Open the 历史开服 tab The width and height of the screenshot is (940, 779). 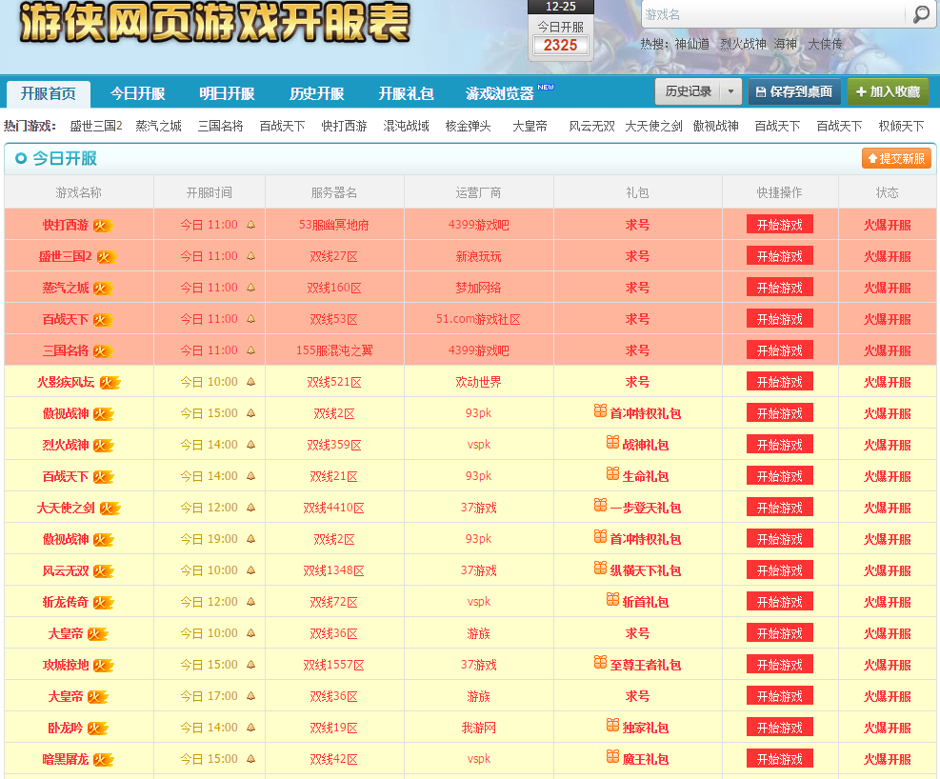(x=316, y=93)
